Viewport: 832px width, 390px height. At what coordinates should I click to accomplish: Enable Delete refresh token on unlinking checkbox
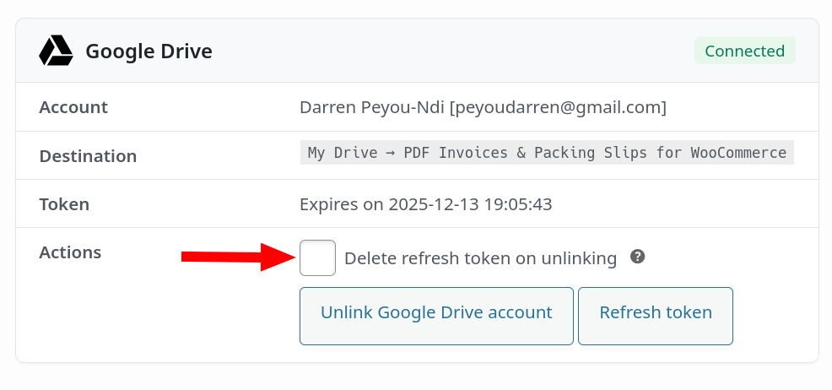(318, 258)
